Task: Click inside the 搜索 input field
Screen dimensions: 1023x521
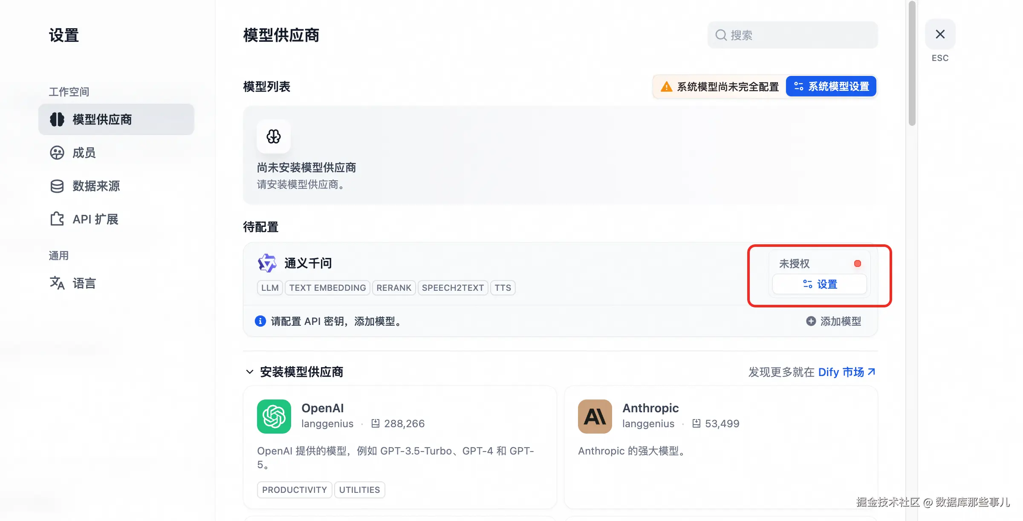Action: click(x=793, y=35)
